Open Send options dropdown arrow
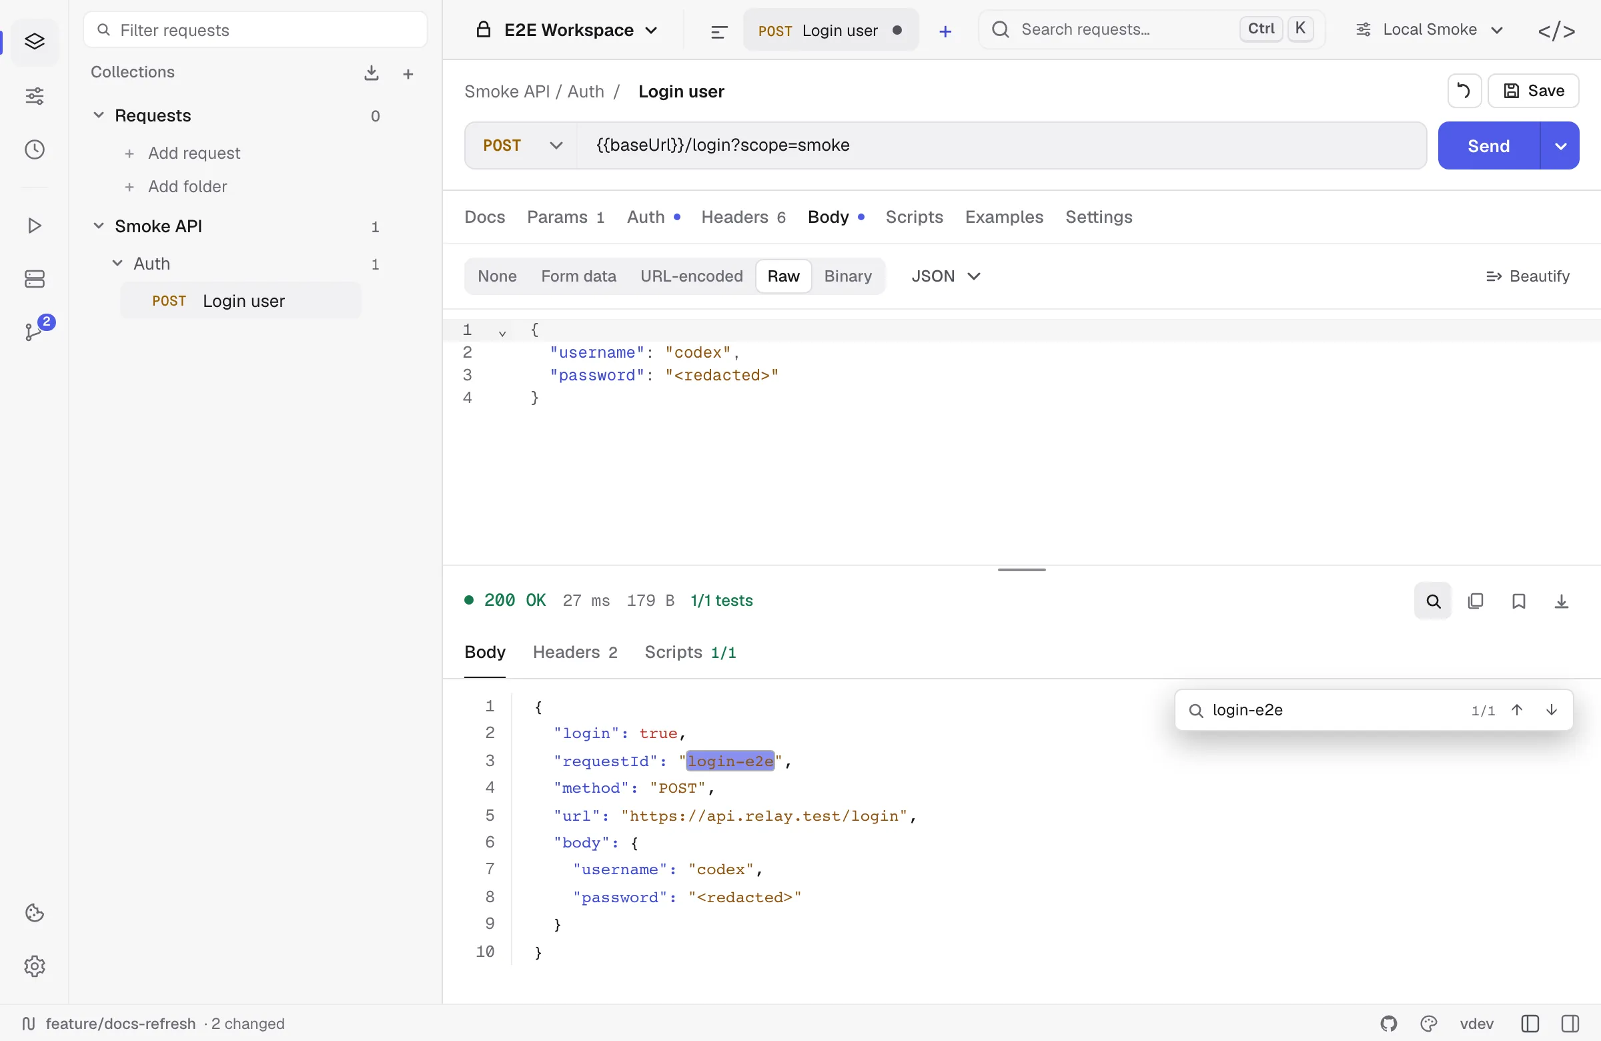The width and height of the screenshot is (1601, 1041). tap(1560, 146)
